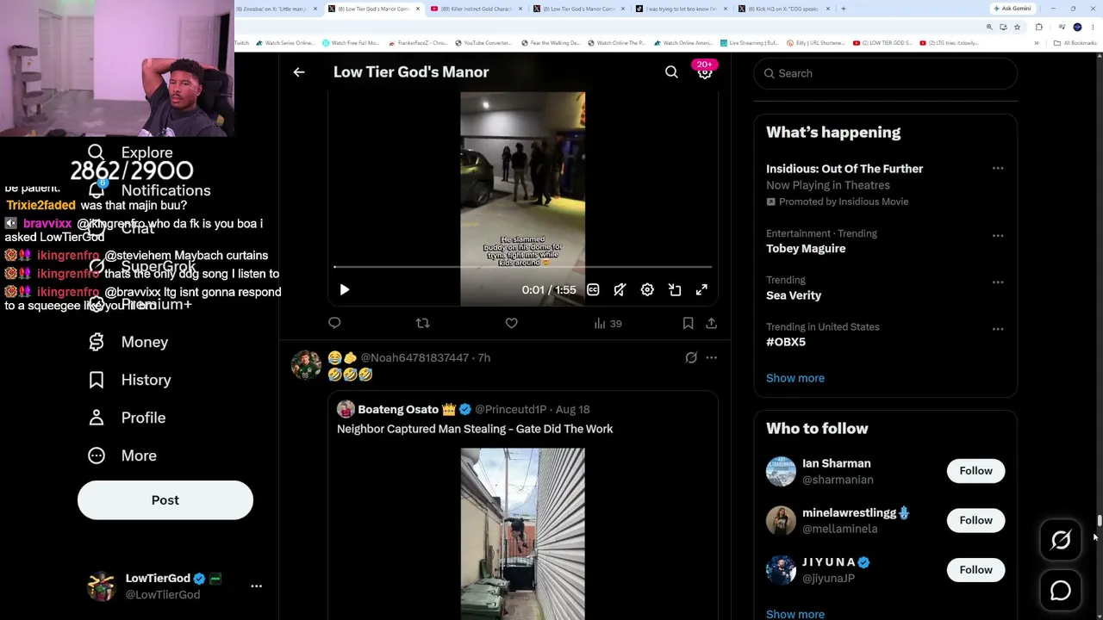Expand the More menu in sidebar
1103x620 pixels.
point(122,456)
